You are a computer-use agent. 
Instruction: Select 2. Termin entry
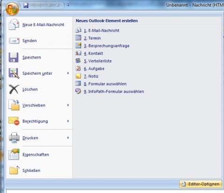pos(92,38)
